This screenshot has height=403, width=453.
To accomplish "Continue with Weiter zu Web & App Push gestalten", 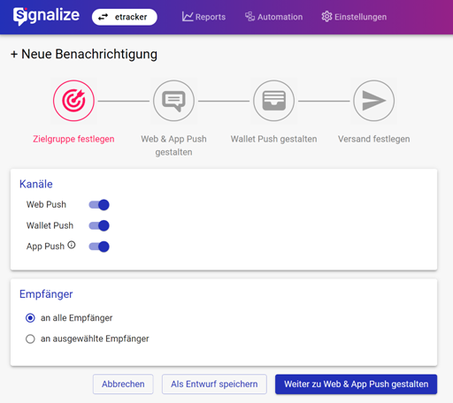I will 356,384.
